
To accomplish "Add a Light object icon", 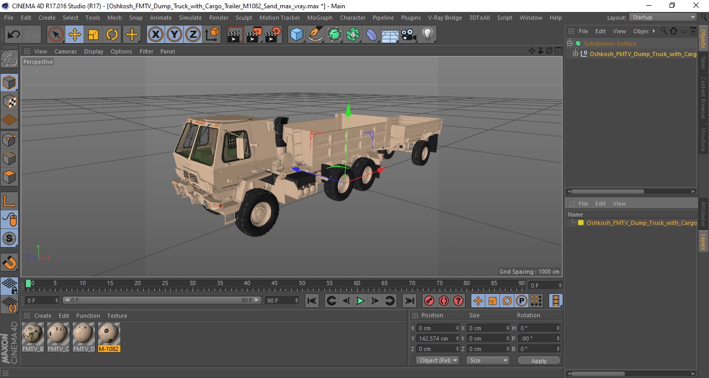I will tap(428, 35).
